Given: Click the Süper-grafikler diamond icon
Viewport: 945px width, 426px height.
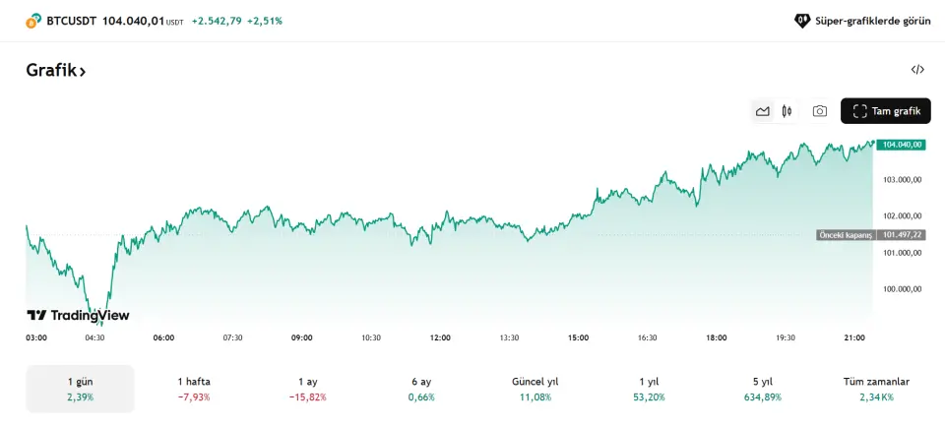Looking at the screenshot, I should click(802, 21).
